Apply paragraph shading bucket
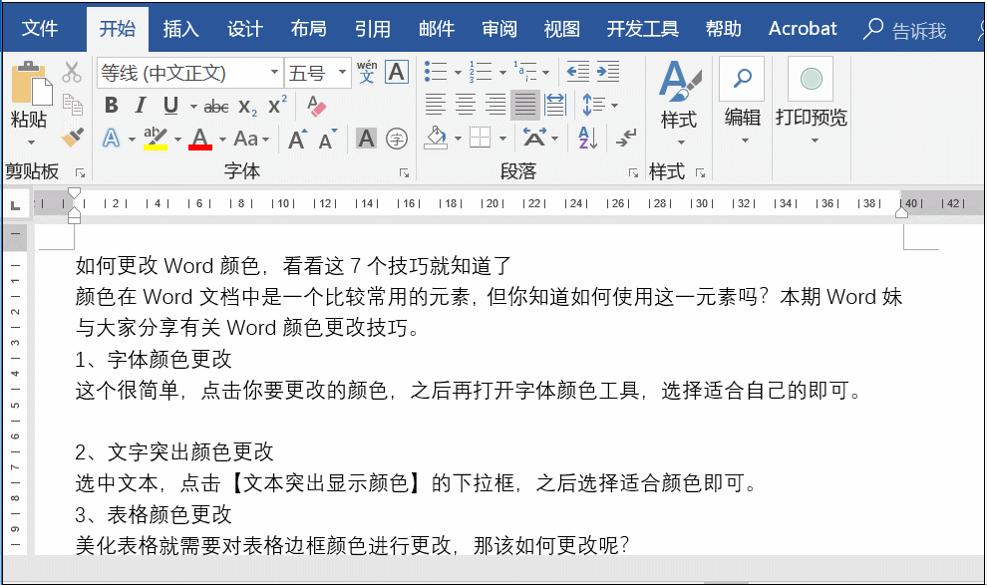The width and height of the screenshot is (987, 585). tap(437, 138)
